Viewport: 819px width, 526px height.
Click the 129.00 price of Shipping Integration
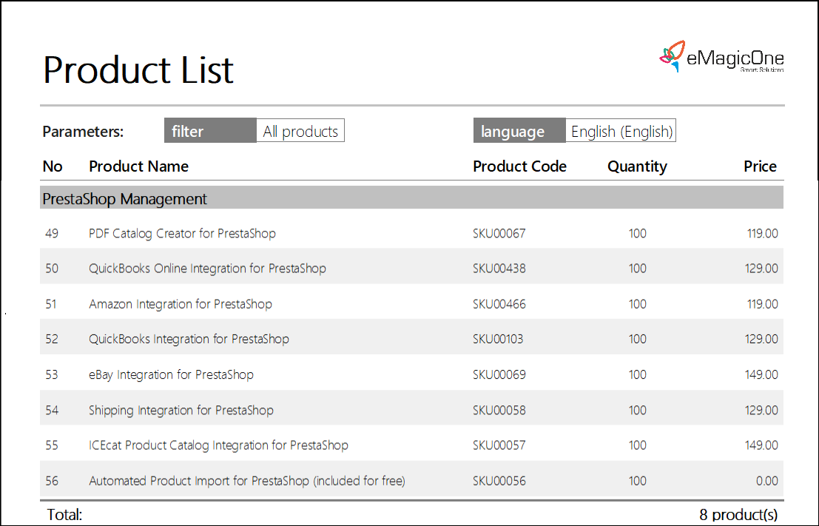[x=761, y=410]
